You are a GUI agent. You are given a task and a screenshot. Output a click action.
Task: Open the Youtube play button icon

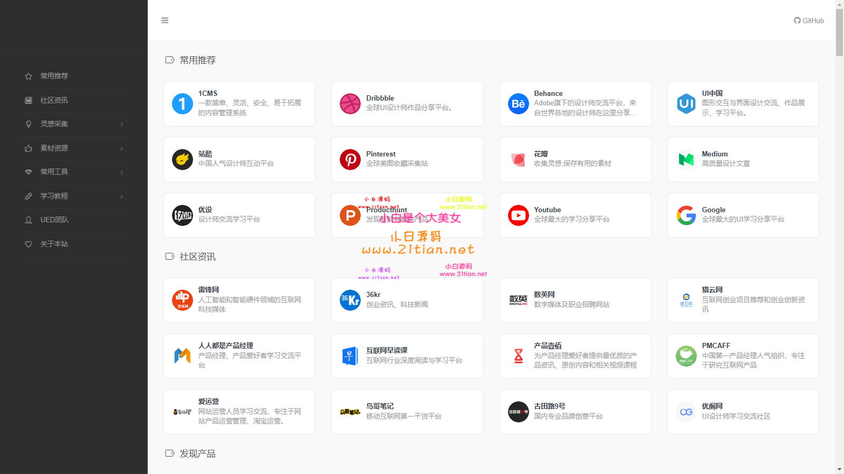(x=518, y=215)
